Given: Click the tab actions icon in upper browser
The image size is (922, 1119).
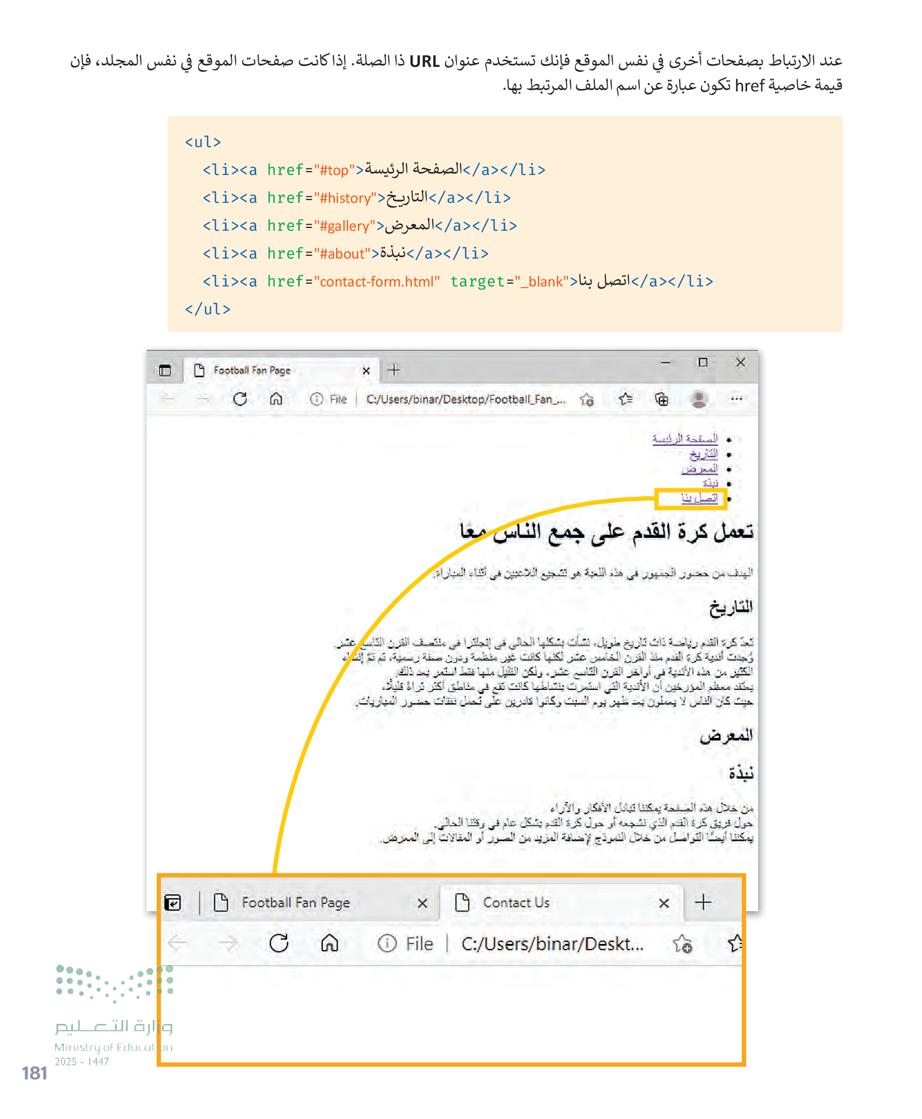Looking at the screenshot, I should [165, 371].
